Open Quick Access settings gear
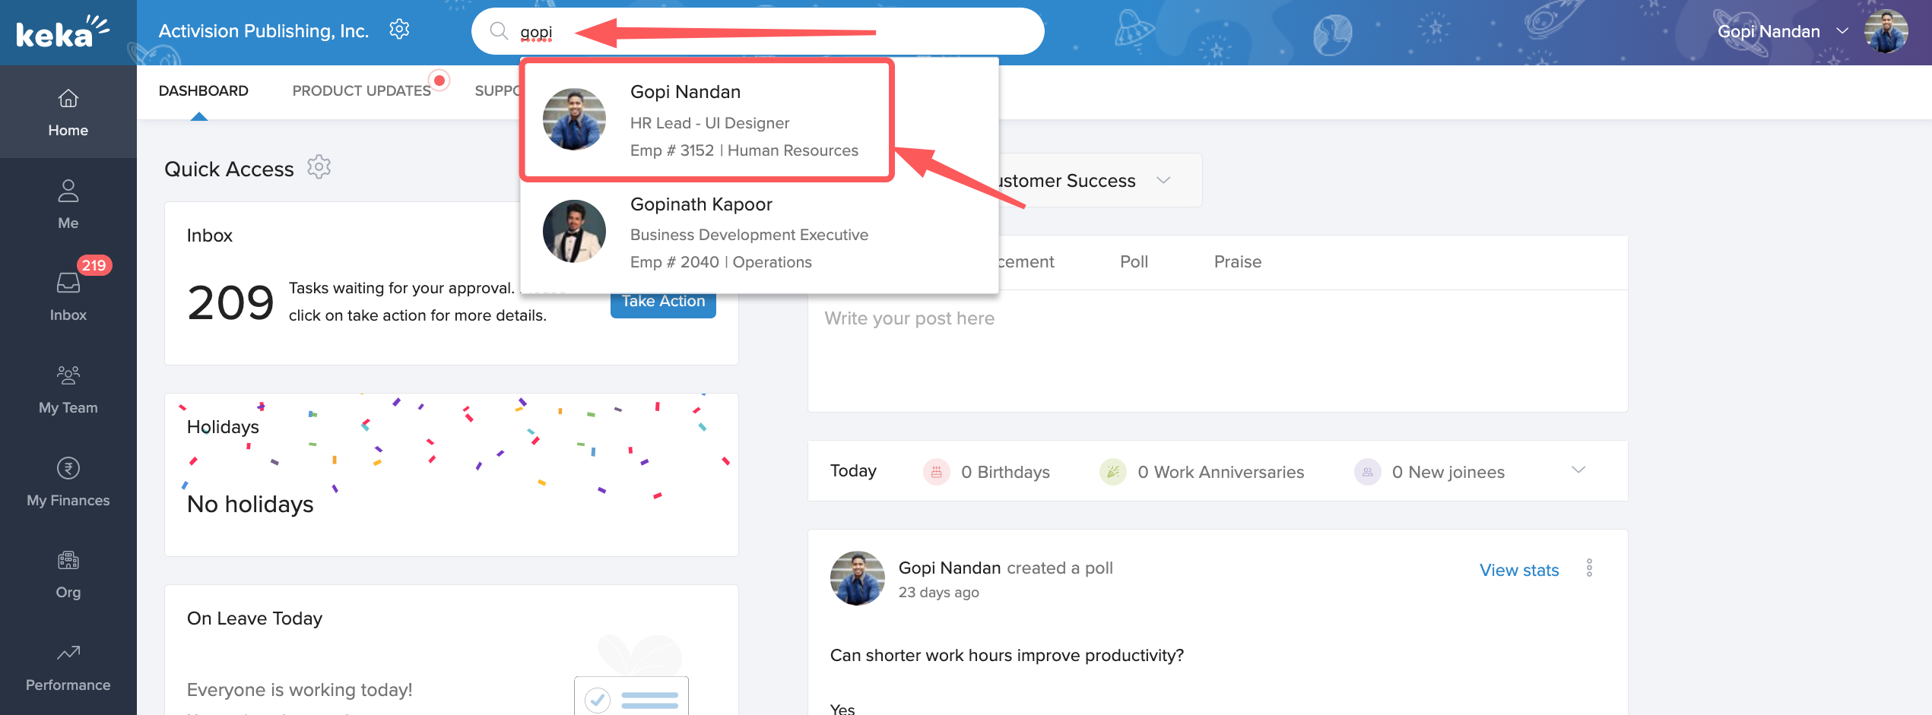Image resolution: width=1932 pixels, height=715 pixels. click(x=319, y=167)
